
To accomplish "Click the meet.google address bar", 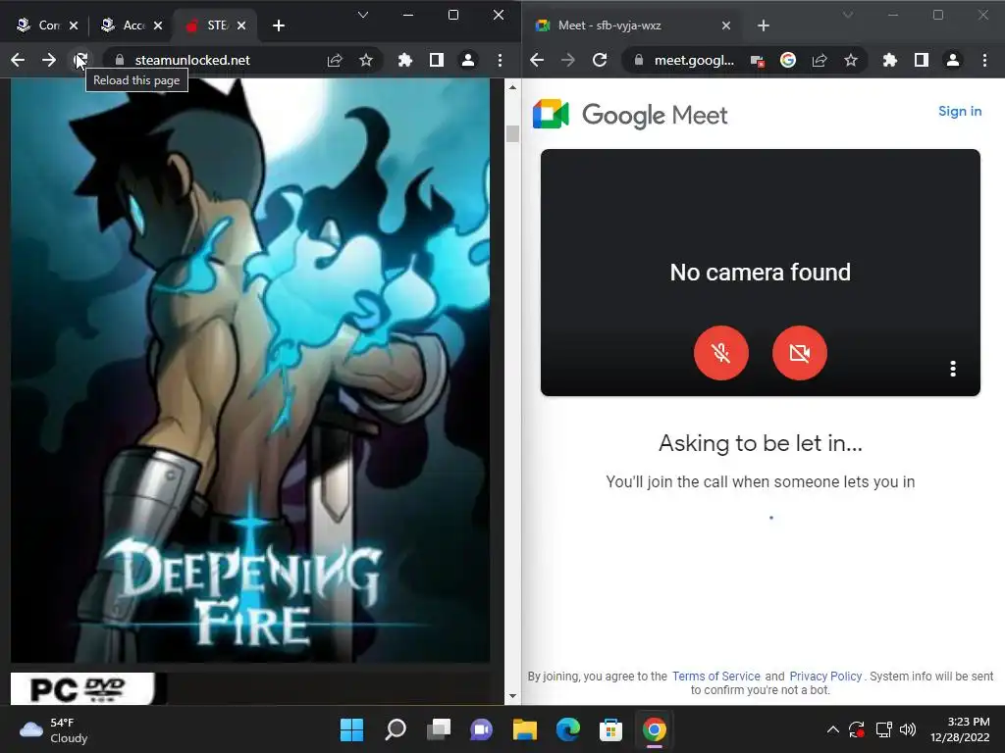I will (692, 60).
